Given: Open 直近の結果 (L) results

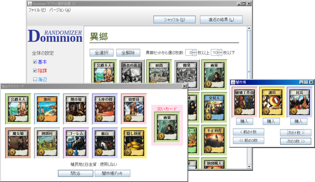Looking at the screenshot, I should coord(221,19).
